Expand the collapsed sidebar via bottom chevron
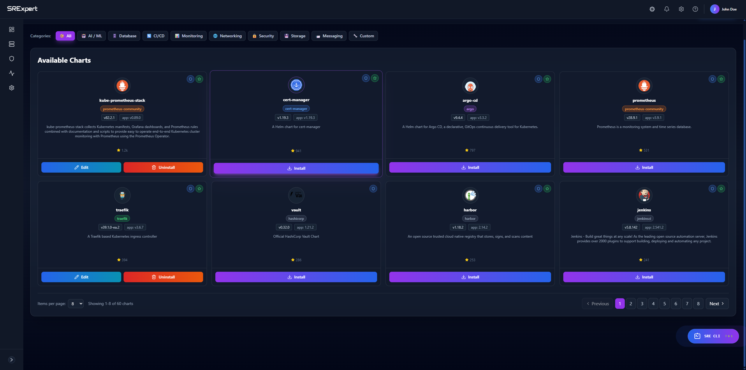The width and height of the screenshot is (746, 370). pos(12,360)
